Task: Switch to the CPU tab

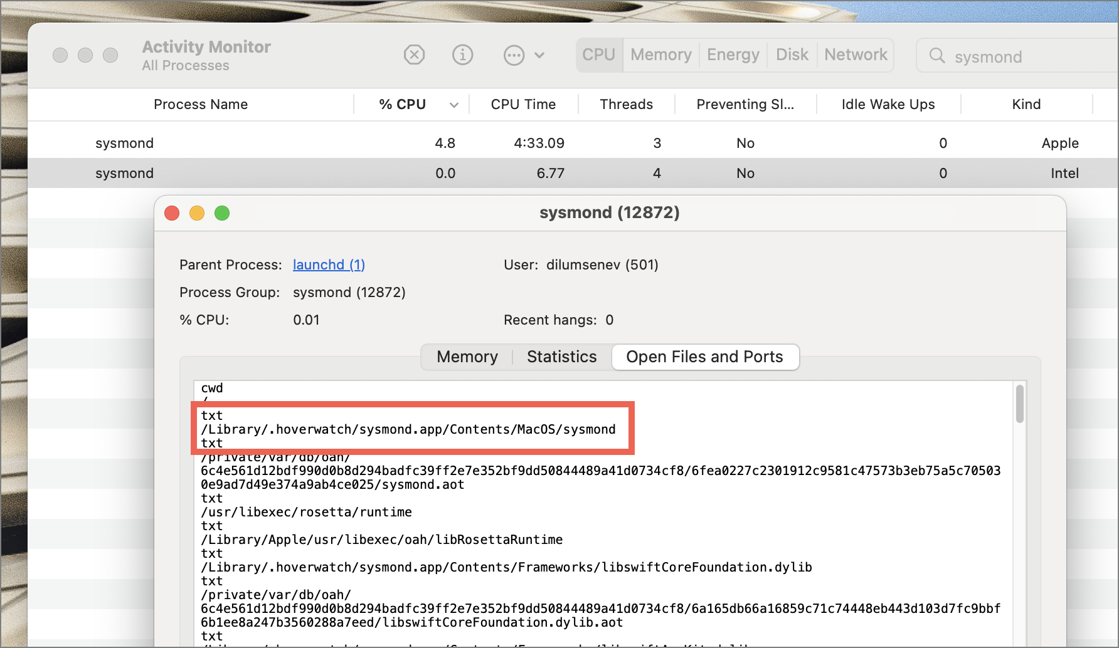Action: (599, 55)
